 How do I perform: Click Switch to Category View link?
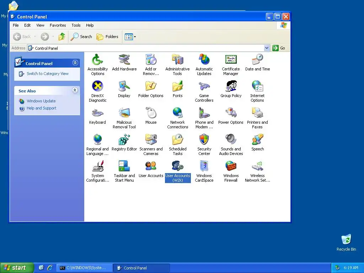(x=47, y=74)
